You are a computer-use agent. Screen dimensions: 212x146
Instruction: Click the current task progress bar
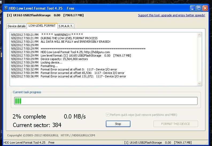point(106,101)
